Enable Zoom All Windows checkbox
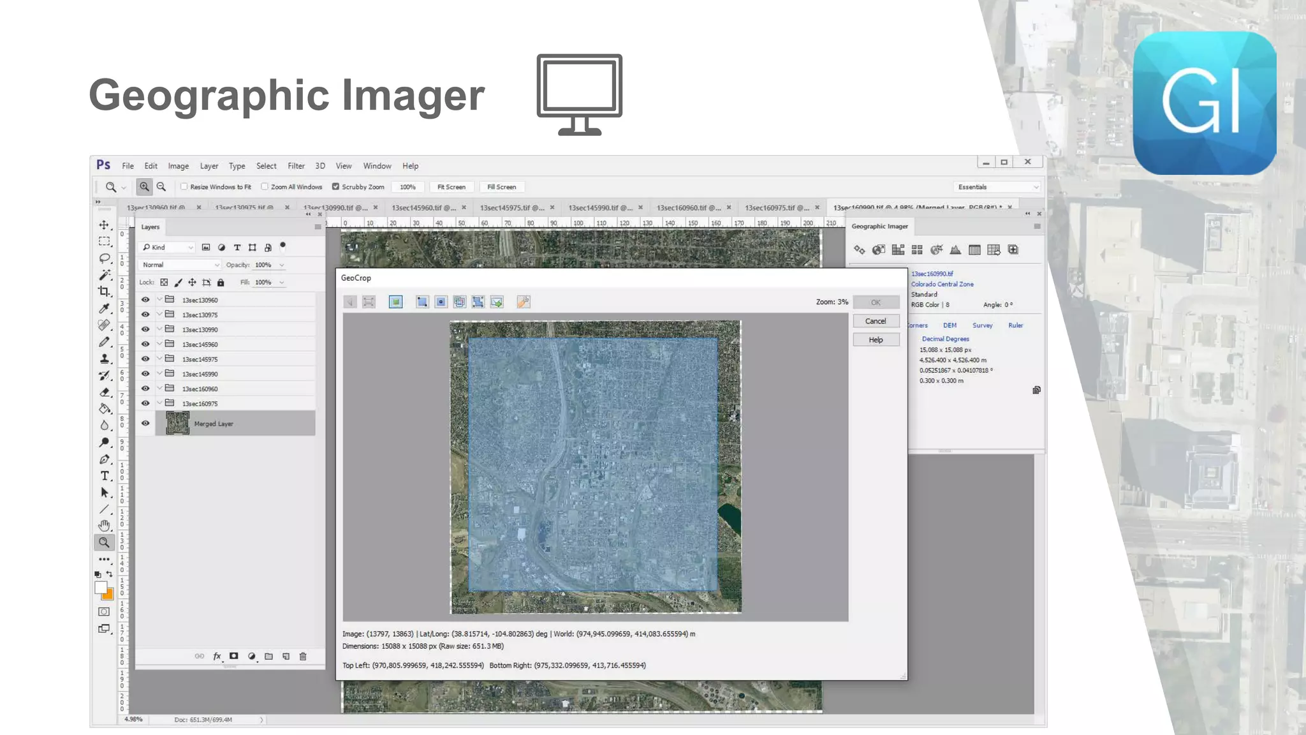Viewport: 1306px width, 735px height. click(x=265, y=187)
